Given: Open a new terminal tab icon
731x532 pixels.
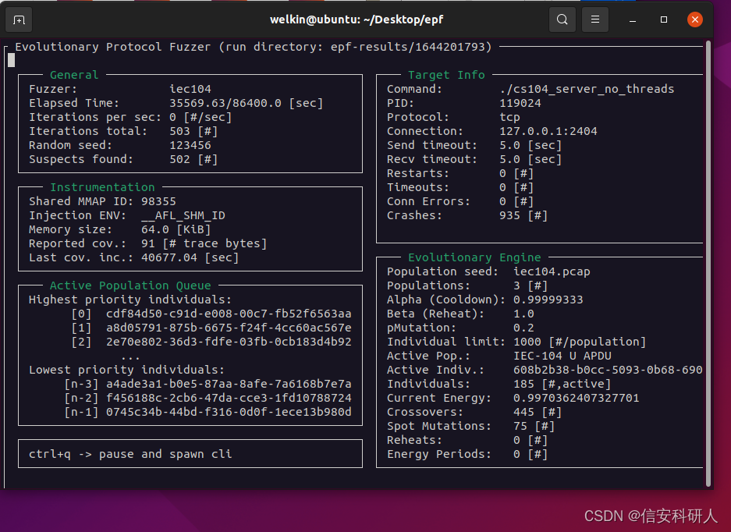Looking at the screenshot, I should (19, 20).
